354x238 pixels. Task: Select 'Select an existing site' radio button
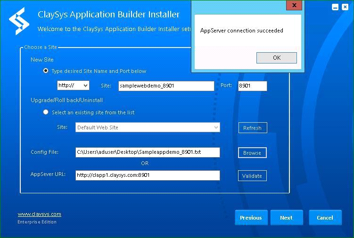[x=46, y=112]
